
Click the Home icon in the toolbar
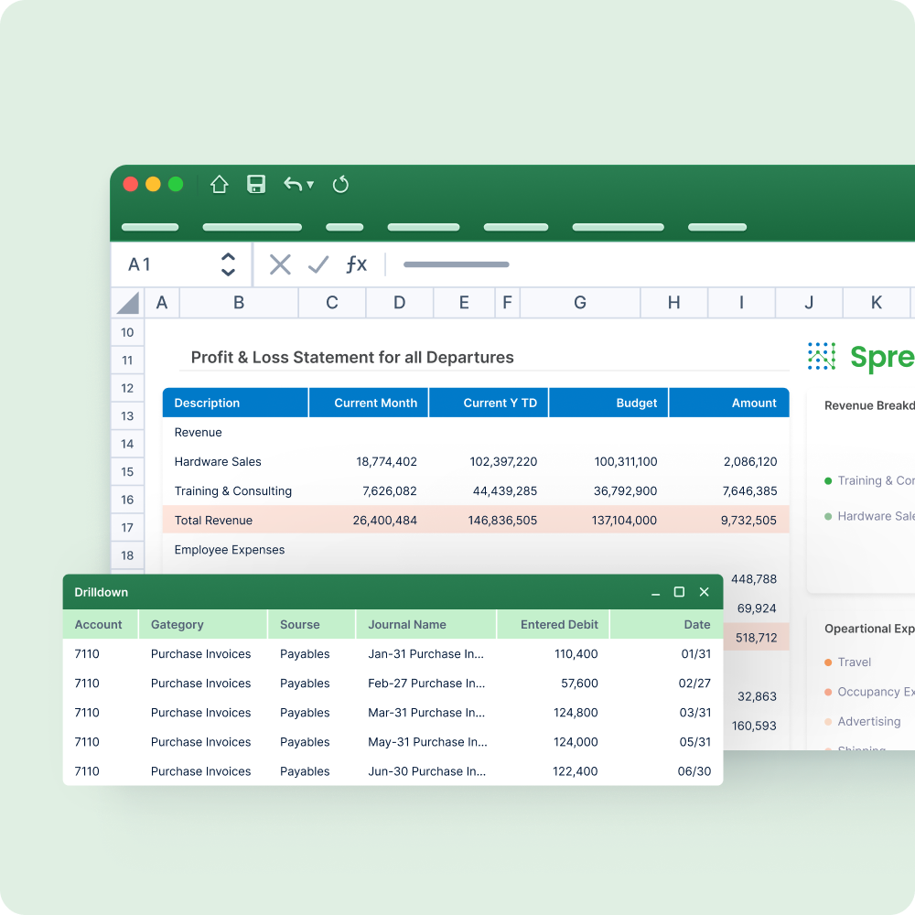pyautogui.click(x=220, y=184)
